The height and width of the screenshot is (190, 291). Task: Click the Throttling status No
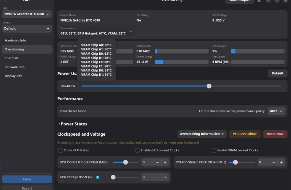pyautogui.click(x=138, y=21)
